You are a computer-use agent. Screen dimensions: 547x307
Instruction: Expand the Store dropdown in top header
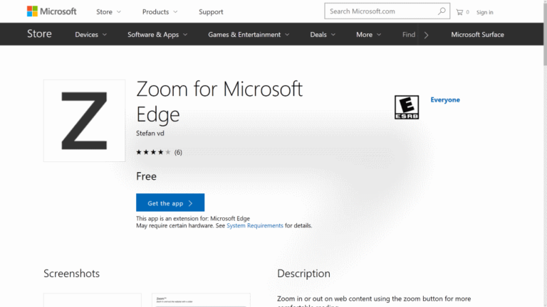click(x=108, y=12)
